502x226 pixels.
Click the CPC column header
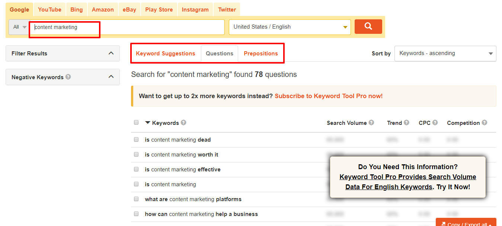pos(425,123)
